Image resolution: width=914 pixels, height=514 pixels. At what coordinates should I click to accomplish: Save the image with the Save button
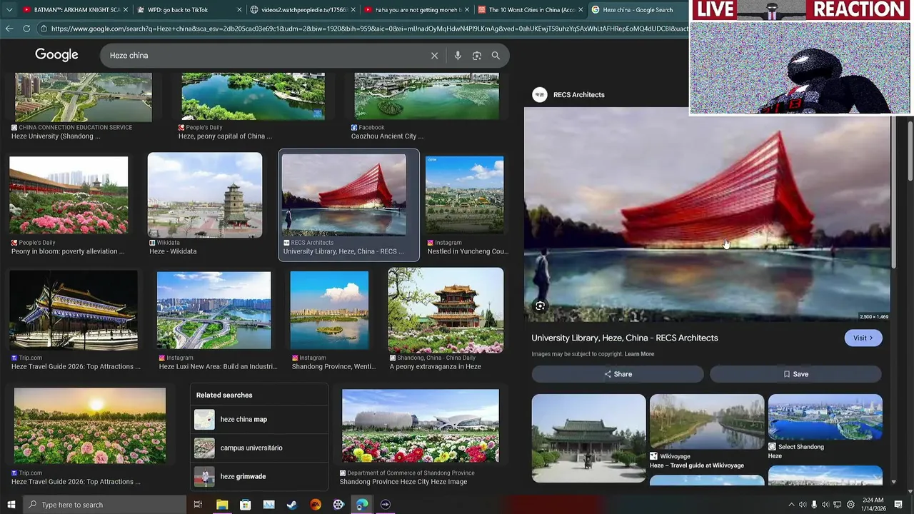[x=796, y=374]
